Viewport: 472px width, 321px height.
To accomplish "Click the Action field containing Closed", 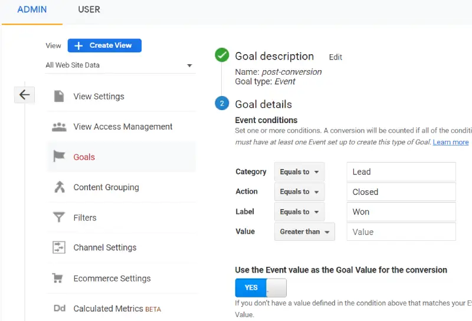I will tap(401, 192).
